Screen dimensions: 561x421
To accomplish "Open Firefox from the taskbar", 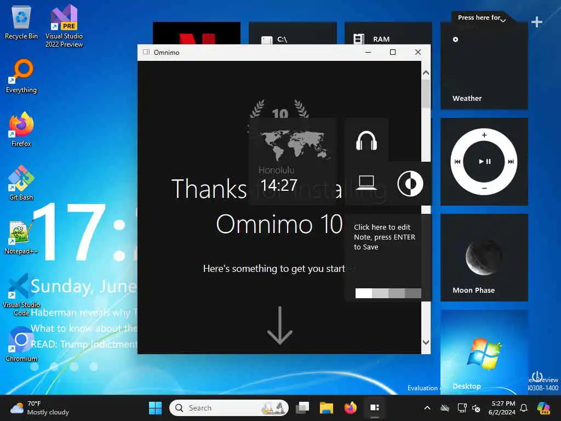I will click(351, 408).
